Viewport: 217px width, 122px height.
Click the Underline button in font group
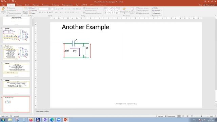(x=45, y=13)
